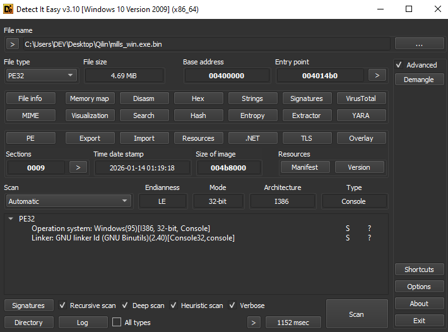Open the Scan mode Automatic dropdown
Screen dimensions: 448x332
(x=69, y=201)
